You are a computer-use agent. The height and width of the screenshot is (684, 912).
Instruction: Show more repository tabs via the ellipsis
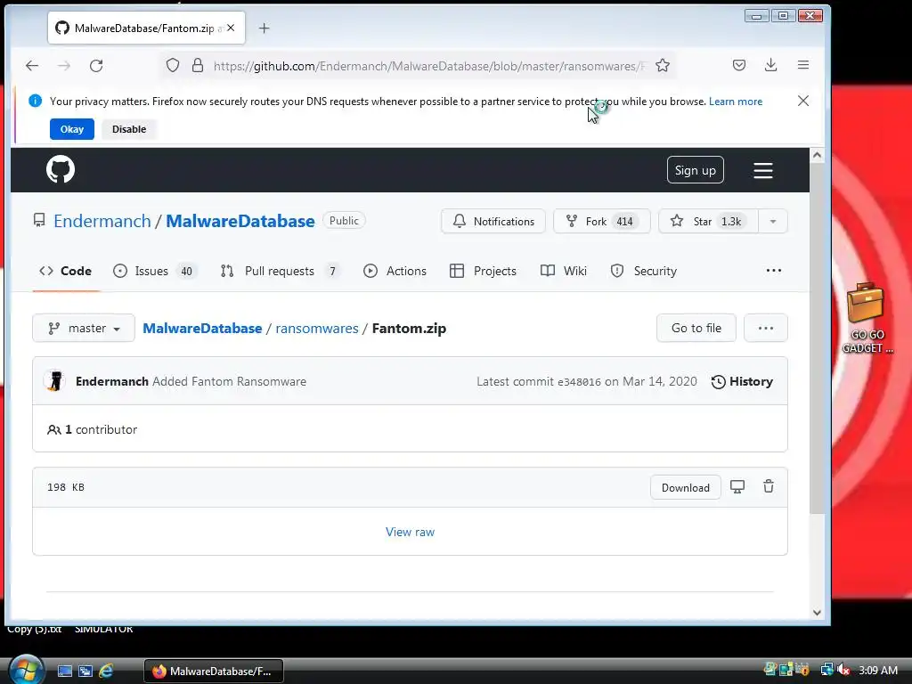tap(774, 271)
